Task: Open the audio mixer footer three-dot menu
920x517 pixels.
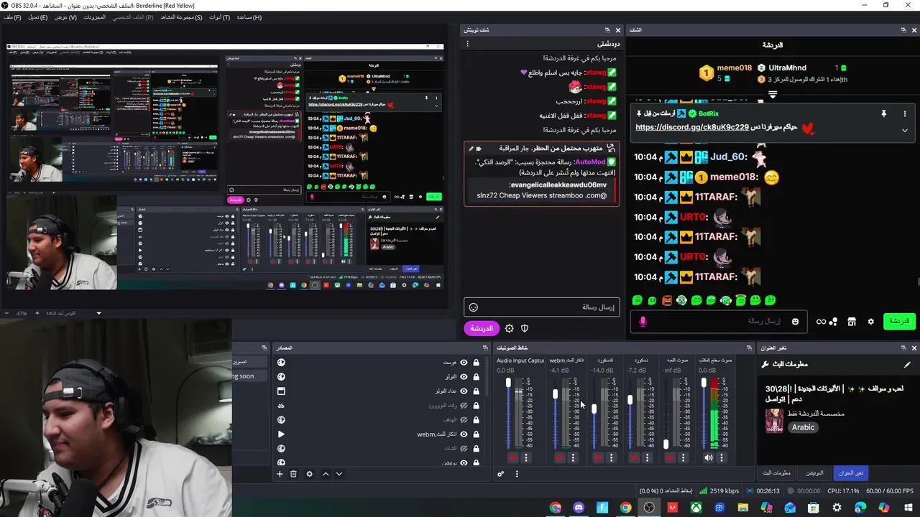Action: pyautogui.click(x=517, y=474)
